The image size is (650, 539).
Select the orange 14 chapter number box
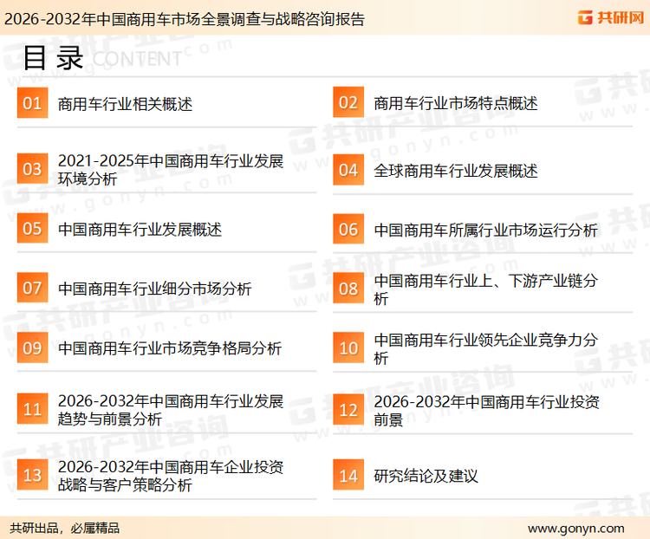coord(348,475)
